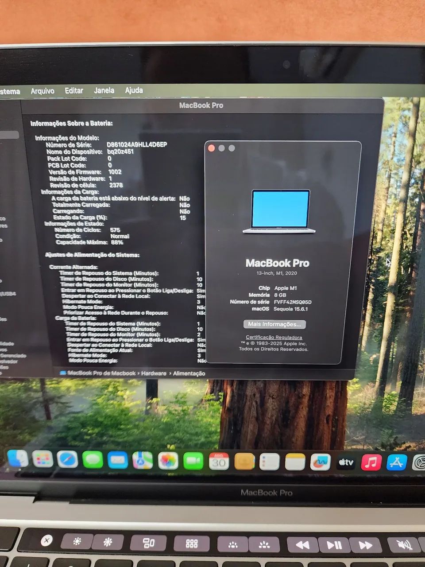Screen dimensions: 425x567
Task: Click the Mais Informações button
Action: [x=274, y=324]
